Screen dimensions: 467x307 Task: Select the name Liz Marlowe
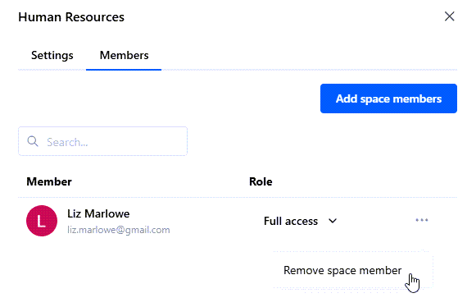click(98, 213)
